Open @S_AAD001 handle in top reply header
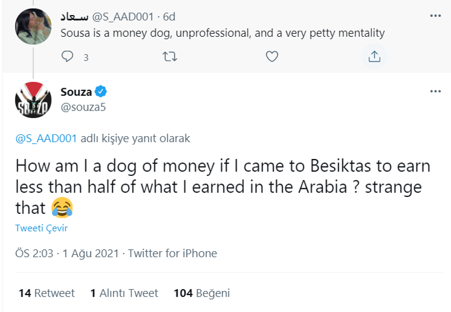The width and height of the screenshot is (451, 312). (127, 16)
